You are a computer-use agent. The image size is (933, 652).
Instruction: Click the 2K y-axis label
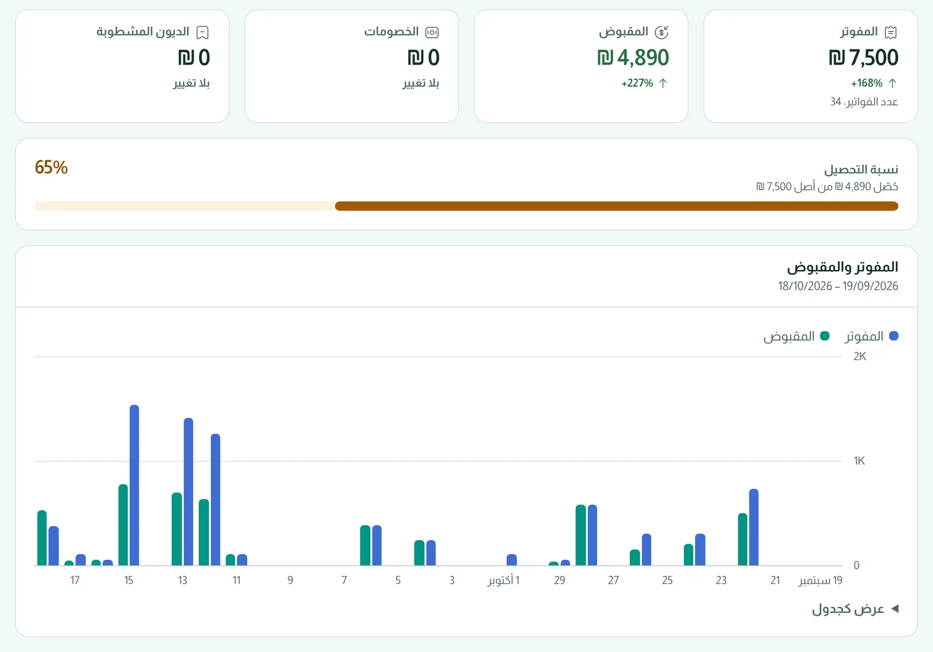coord(860,356)
